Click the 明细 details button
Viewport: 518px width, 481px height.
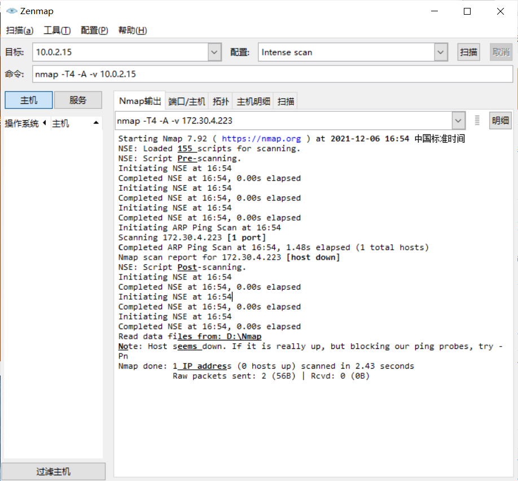point(501,120)
